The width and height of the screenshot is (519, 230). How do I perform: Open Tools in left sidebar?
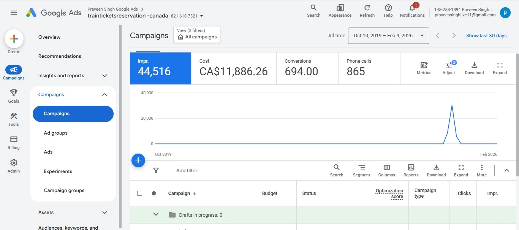point(14,116)
